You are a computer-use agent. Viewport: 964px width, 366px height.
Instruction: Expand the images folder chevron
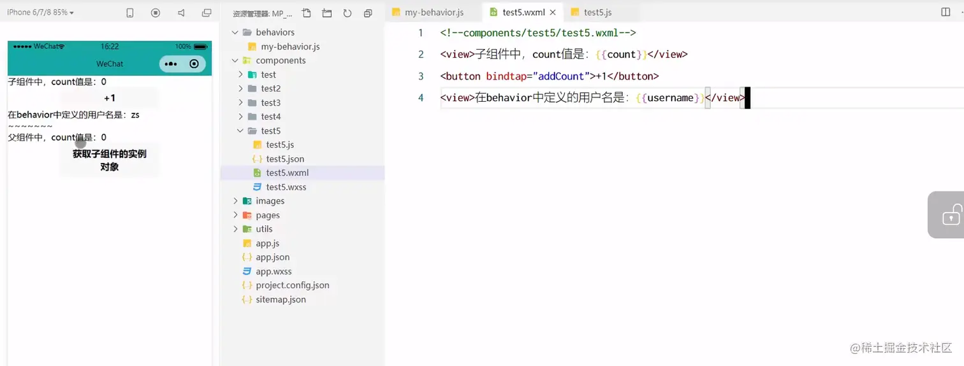[x=235, y=201]
